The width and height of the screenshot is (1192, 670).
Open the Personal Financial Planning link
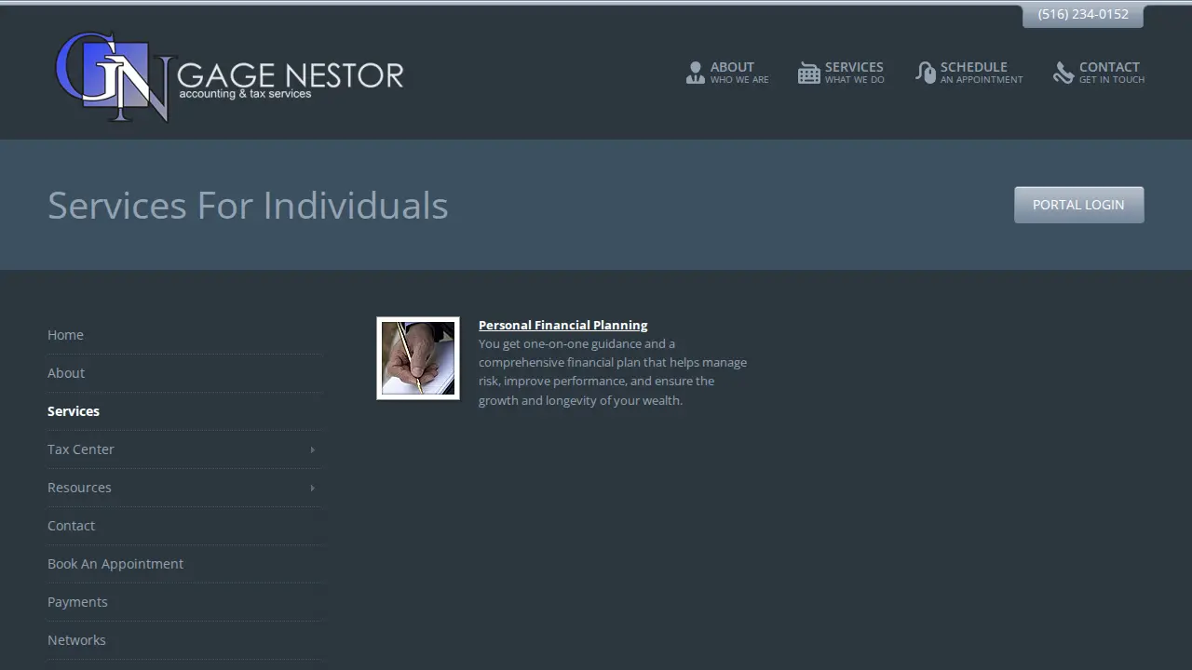point(562,325)
